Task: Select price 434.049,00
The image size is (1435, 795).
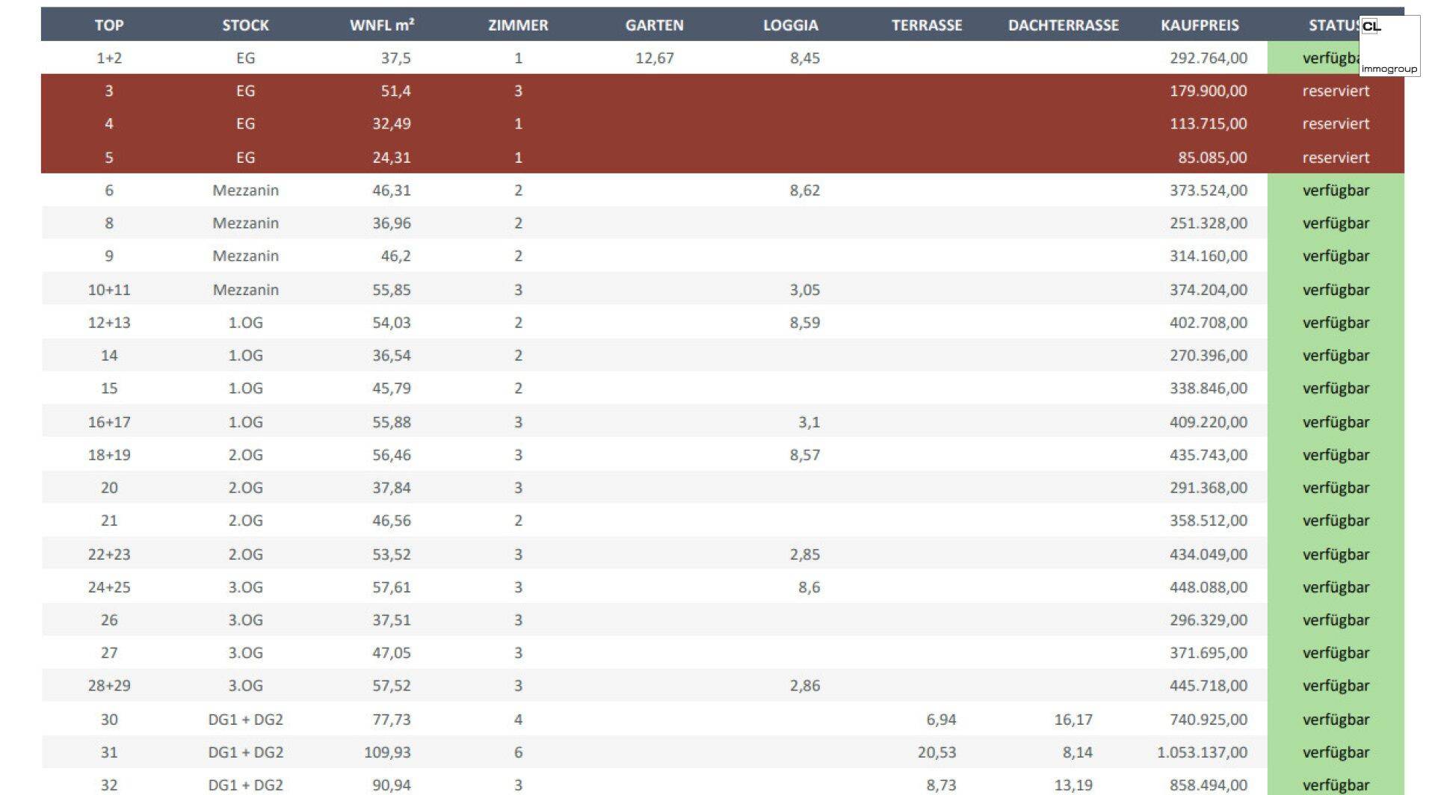Action: click(1209, 554)
